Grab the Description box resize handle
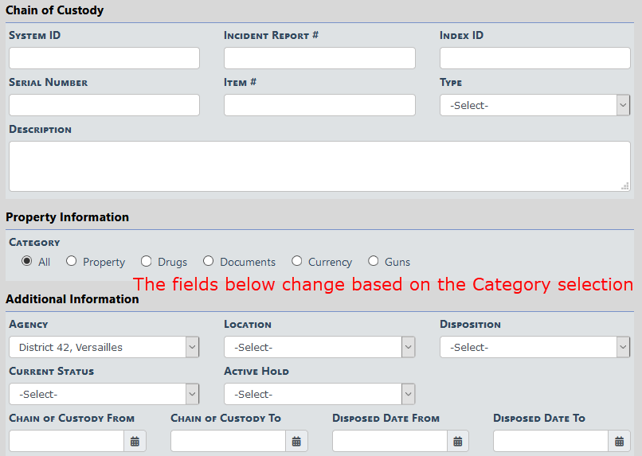The width and height of the screenshot is (642, 456). [625, 186]
